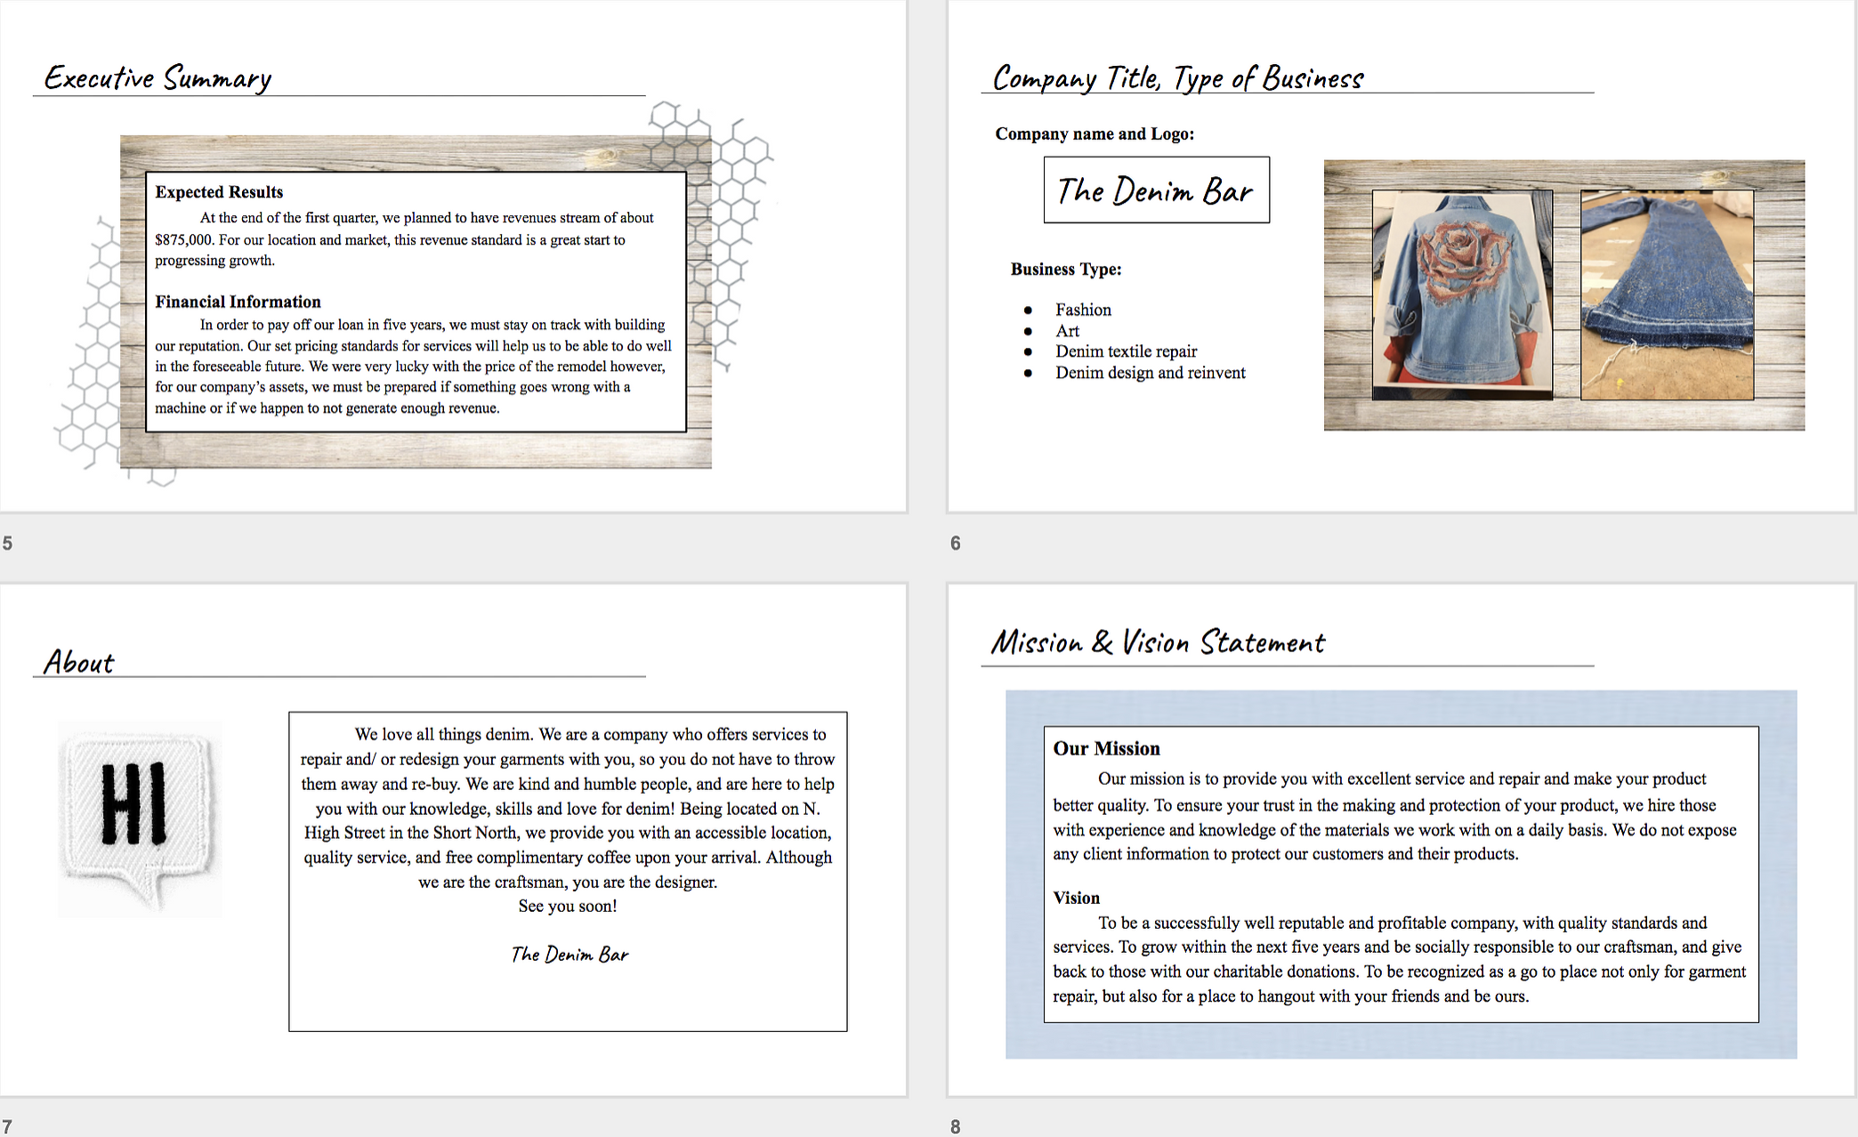Click the Fashion bullet item

click(x=1083, y=310)
